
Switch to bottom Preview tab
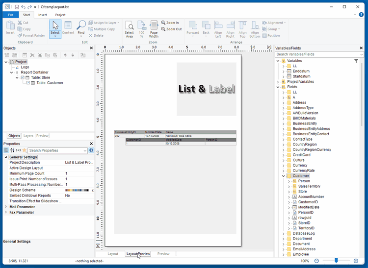[163, 254]
